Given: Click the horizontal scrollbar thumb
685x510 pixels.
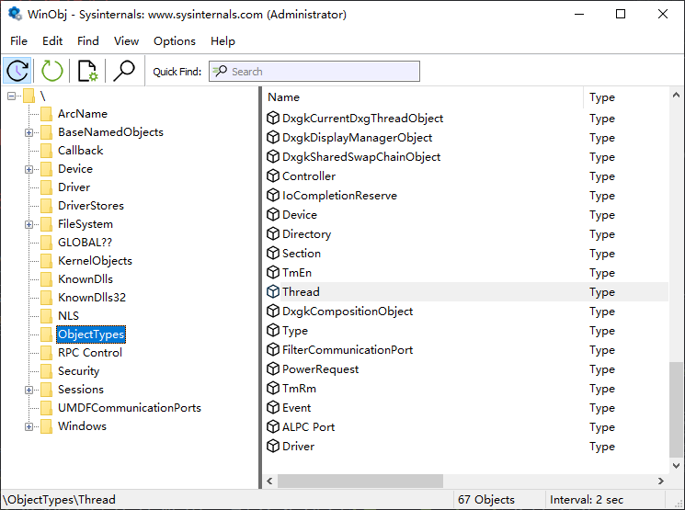Looking at the screenshot, I should pos(360,482).
